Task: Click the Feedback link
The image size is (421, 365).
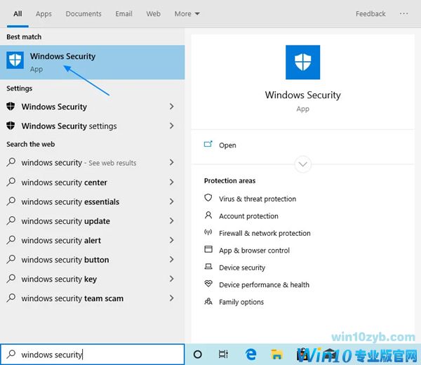Action: 370,14
